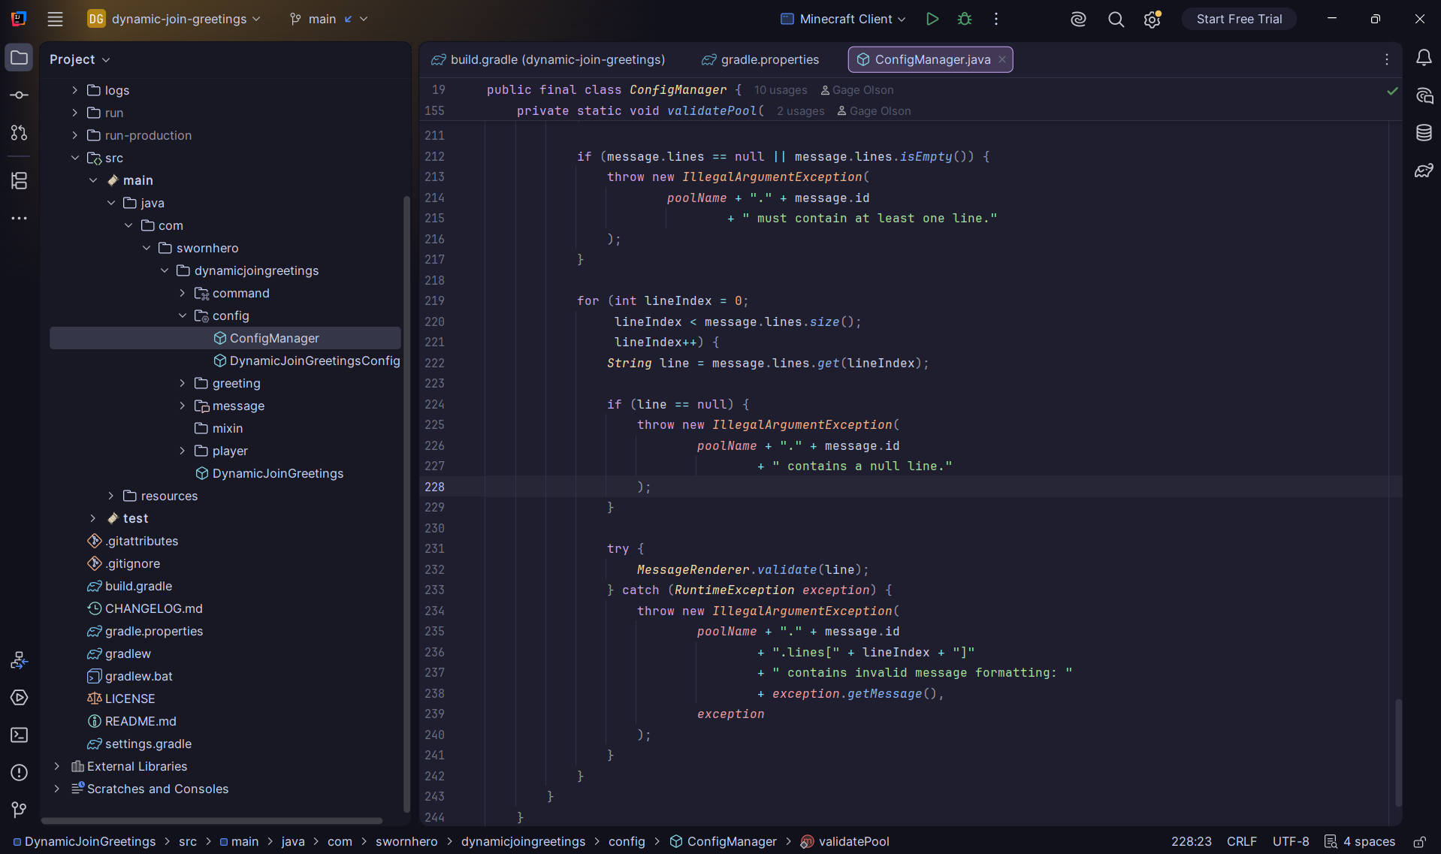Debug the Minecraft Client configuration
This screenshot has width=1441, height=854.
click(x=965, y=19)
